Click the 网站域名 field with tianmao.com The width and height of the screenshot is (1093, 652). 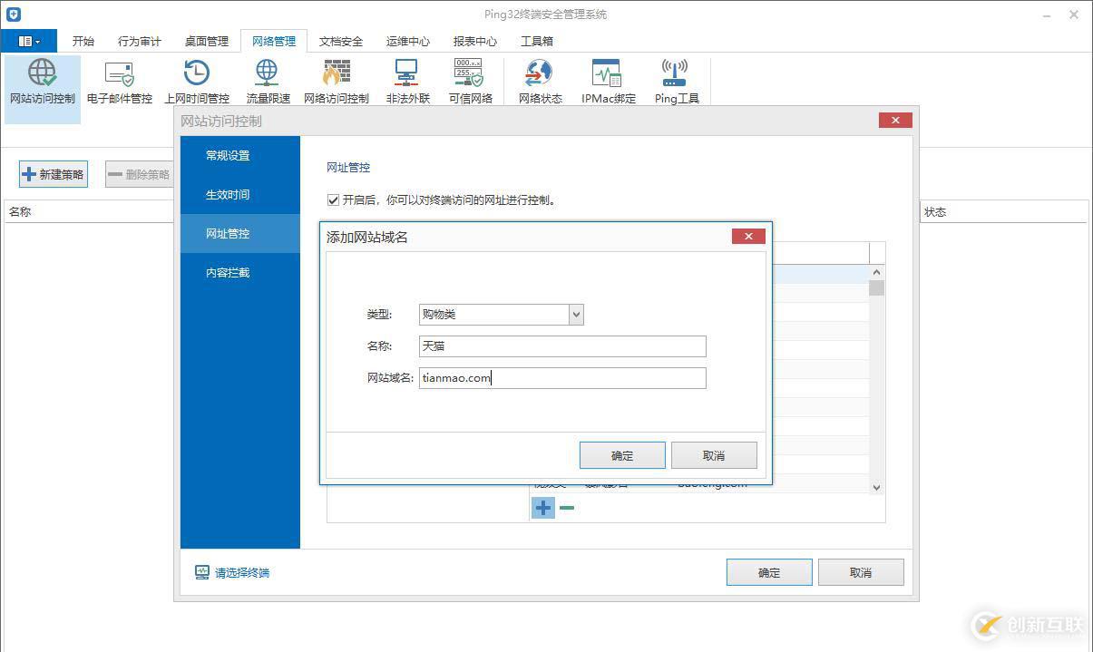(x=562, y=378)
